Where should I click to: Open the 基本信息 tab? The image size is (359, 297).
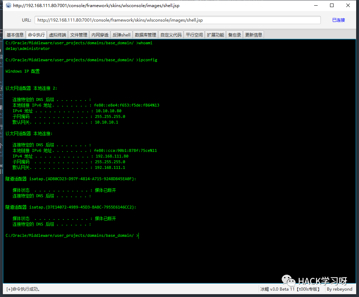(x=15, y=35)
